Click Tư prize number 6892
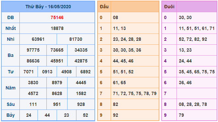The height and width of the screenshot is (122, 218). click(x=86, y=72)
